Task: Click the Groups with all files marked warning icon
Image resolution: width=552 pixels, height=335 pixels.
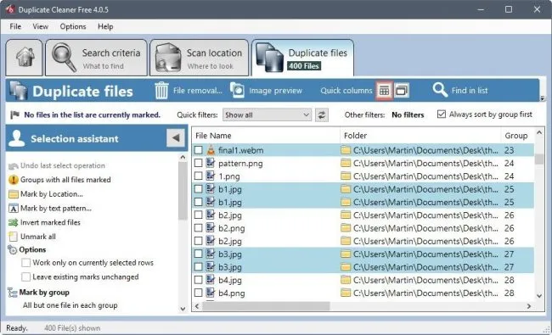Action: coord(14,180)
